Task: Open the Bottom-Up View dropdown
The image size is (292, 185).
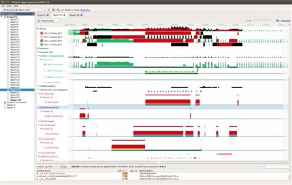Action: tap(46, 167)
